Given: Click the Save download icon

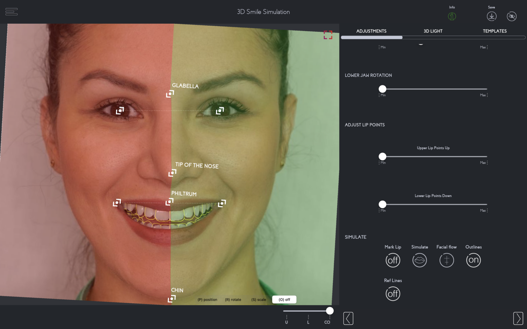Looking at the screenshot, I should (492, 16).
